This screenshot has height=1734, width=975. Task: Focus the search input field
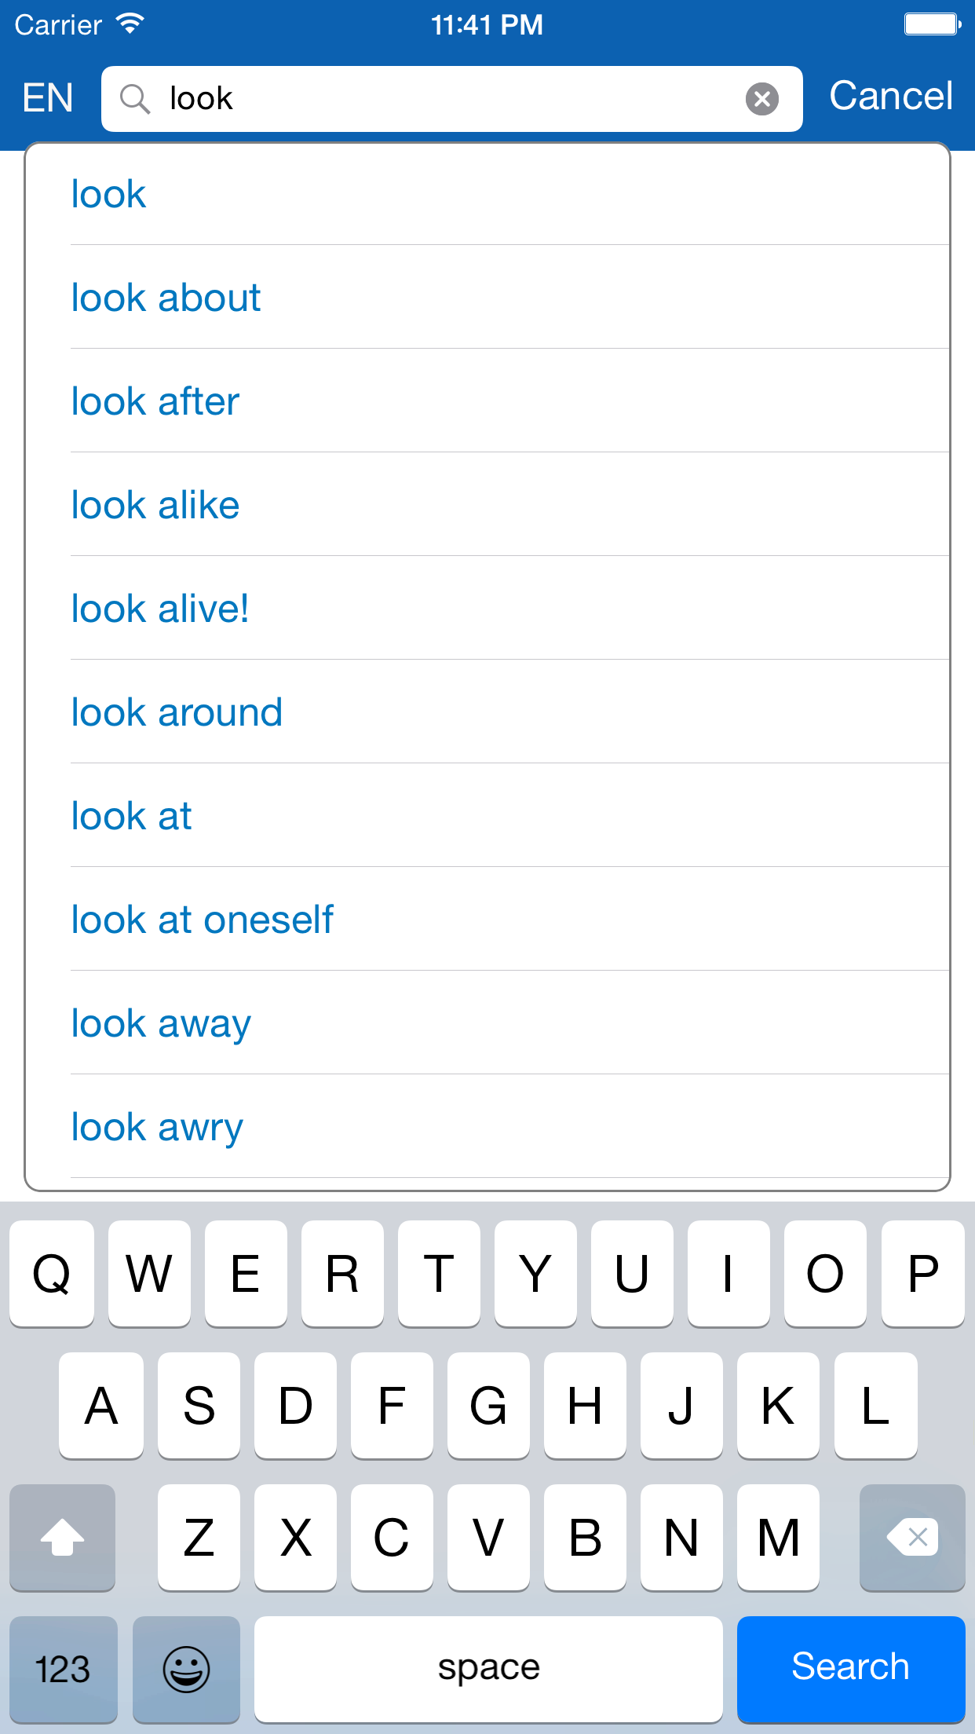coord(447,99)
